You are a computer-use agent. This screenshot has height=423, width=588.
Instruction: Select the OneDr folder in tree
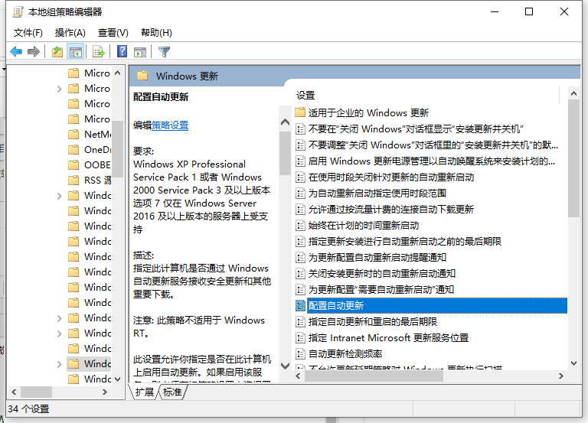point(96,150)
